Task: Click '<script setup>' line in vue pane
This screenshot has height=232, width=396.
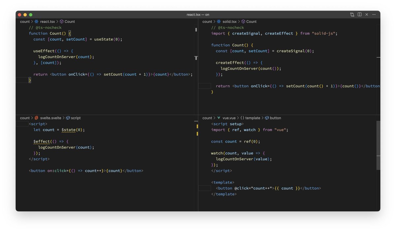Action: coord(227,124)
